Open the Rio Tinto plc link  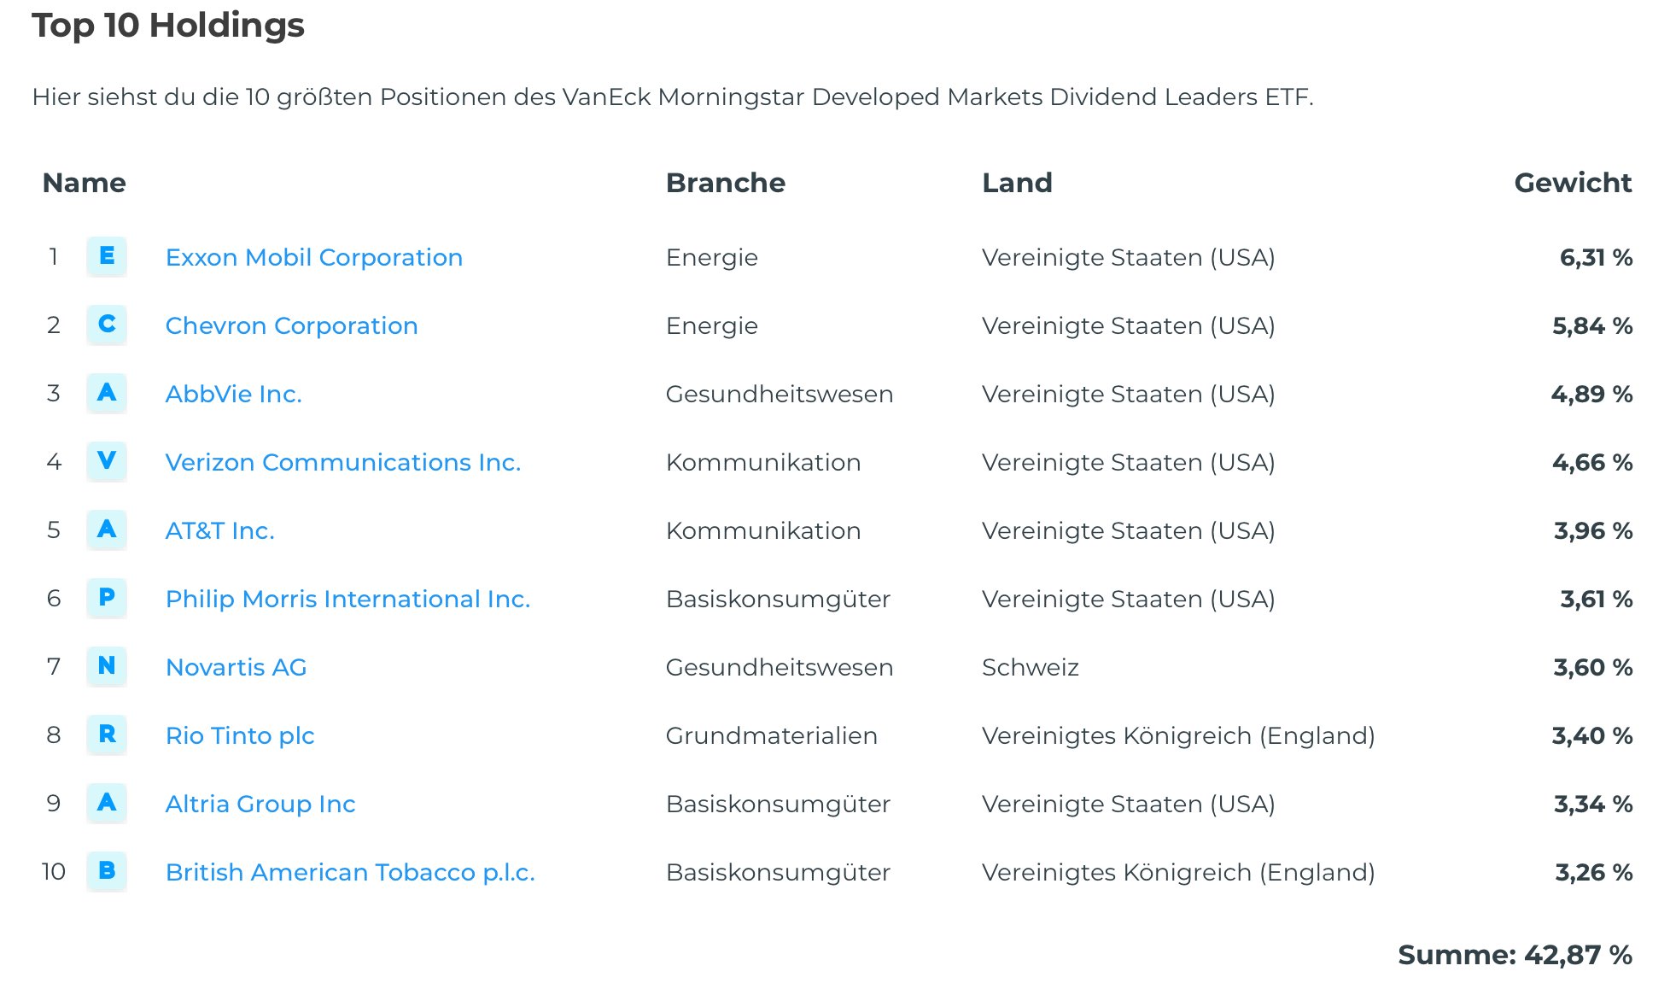pyautogui.click(x=240, y=735)
